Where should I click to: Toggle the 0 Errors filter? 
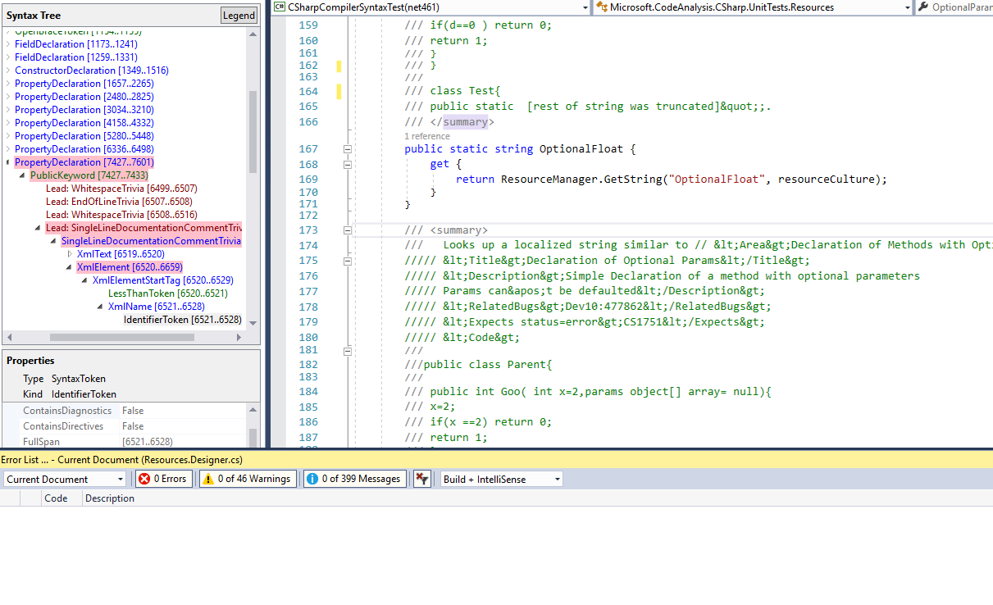pyautogui.click(x=163, y=479)
